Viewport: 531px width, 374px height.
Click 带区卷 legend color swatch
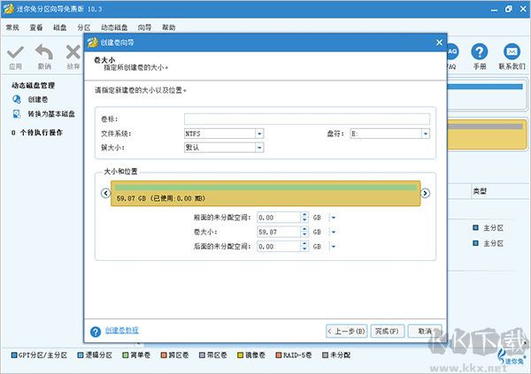pyautogui.click(x=202, y=355)
